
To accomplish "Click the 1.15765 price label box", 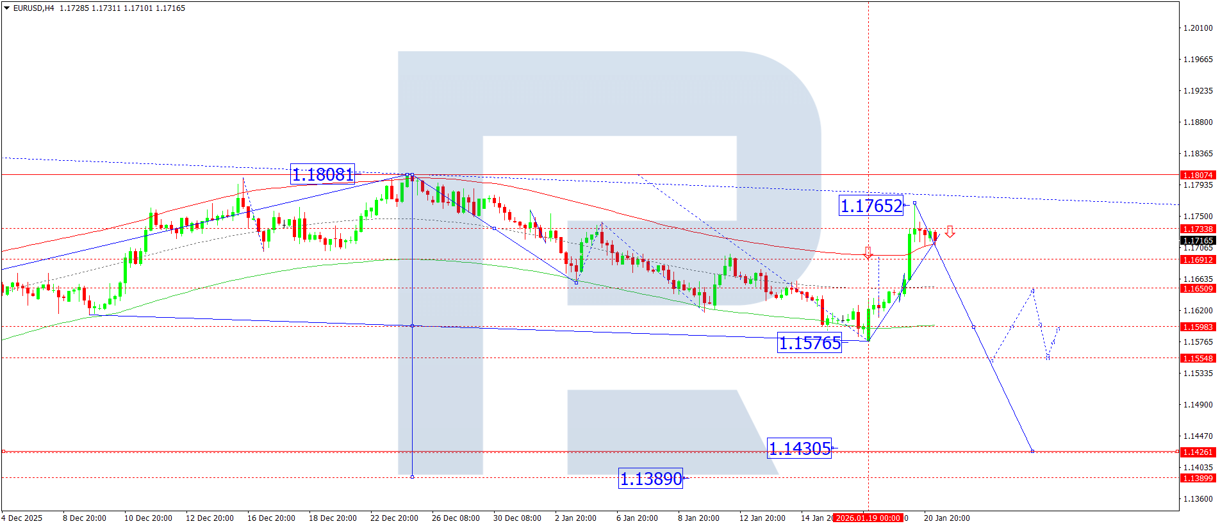I will coord(809,343).
